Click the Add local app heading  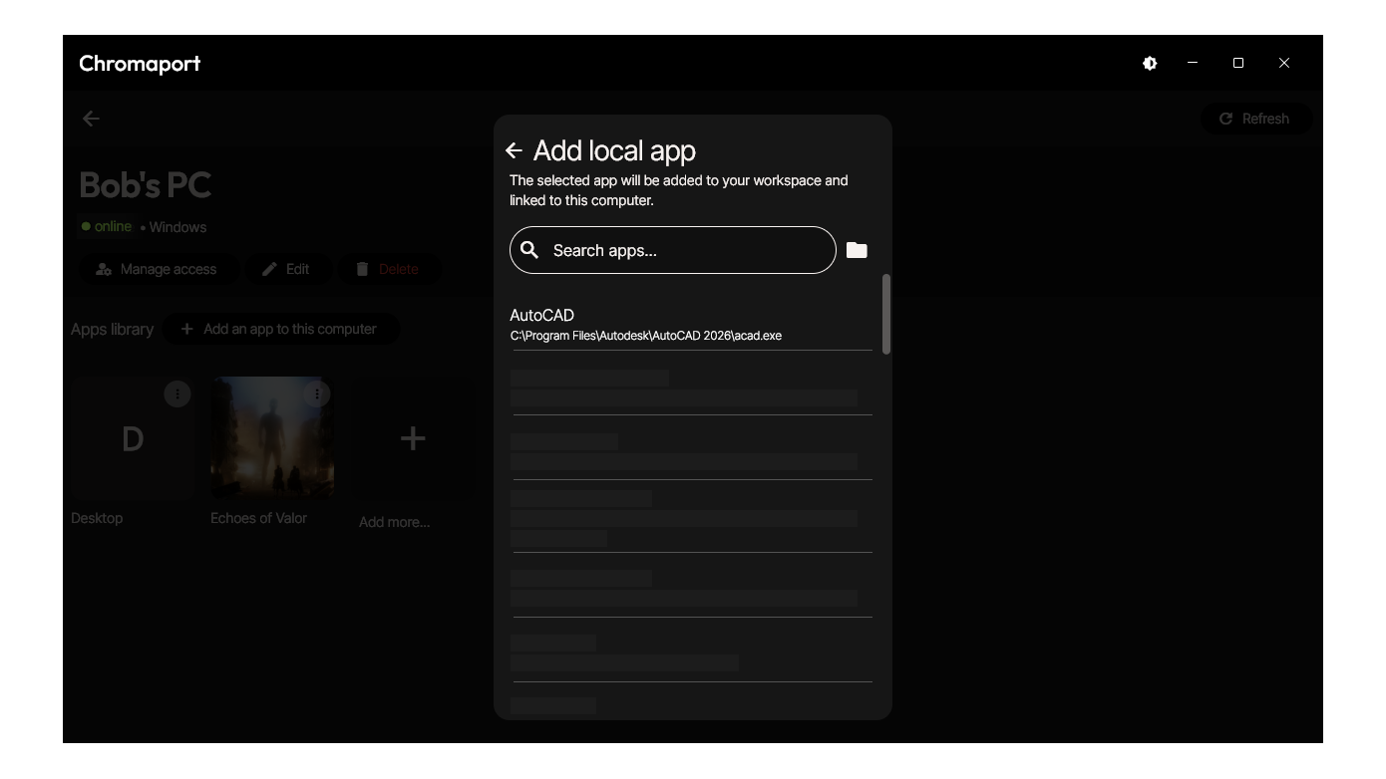pos(614,150)
